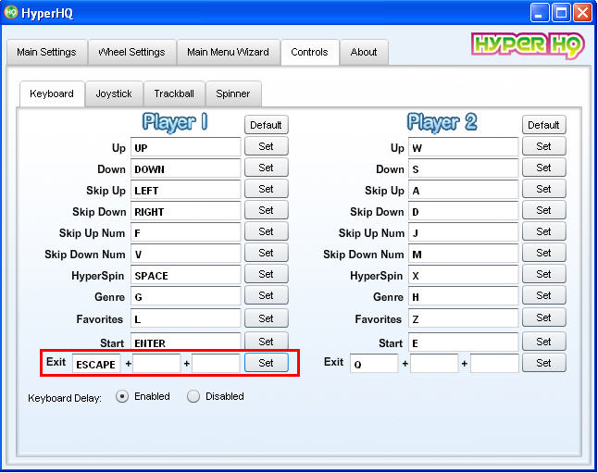Open the Main Menu Wizard tab

pos(228,52)
